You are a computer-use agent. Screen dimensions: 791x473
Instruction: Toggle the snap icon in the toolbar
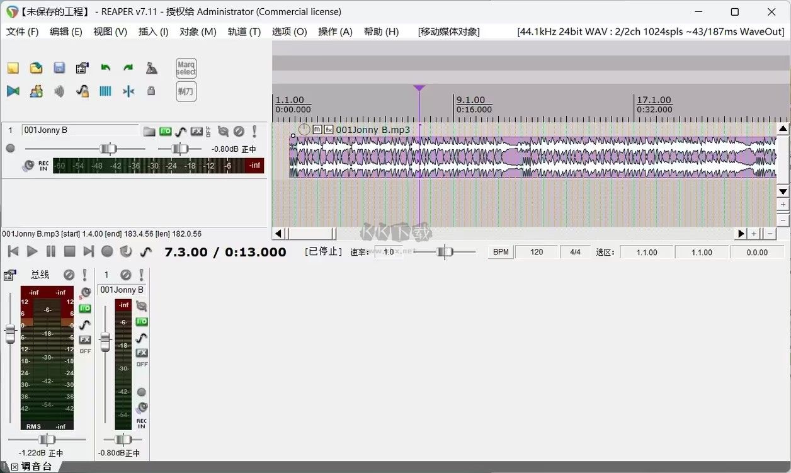click(x=128, y=91)
